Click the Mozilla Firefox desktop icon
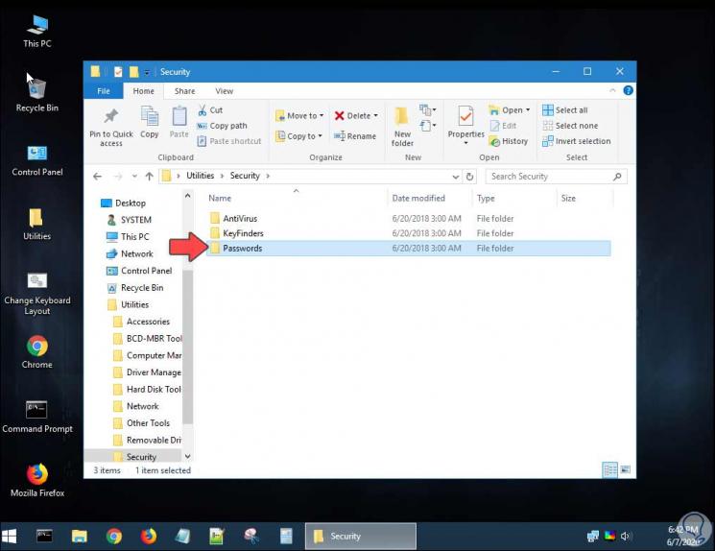Viewport: 715px width, 551px height. (36, 481)
